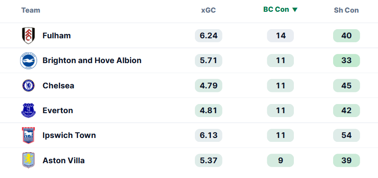Viewport: 378px width, 178px height.
Task: Toggle sort arrow beside BC Con
Action: point(295,10)
